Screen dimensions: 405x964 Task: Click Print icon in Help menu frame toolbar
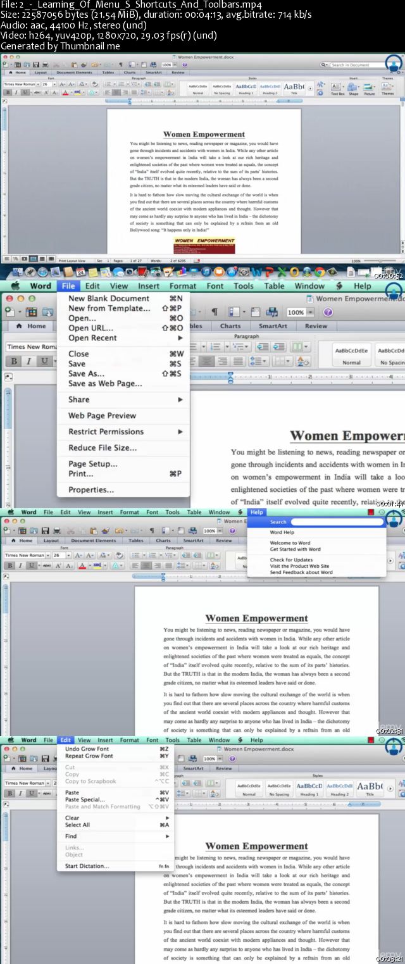(57, 531)
